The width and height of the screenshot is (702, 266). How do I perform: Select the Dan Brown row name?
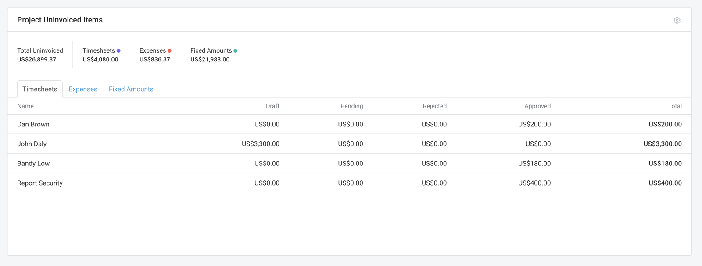click(33, 124)
